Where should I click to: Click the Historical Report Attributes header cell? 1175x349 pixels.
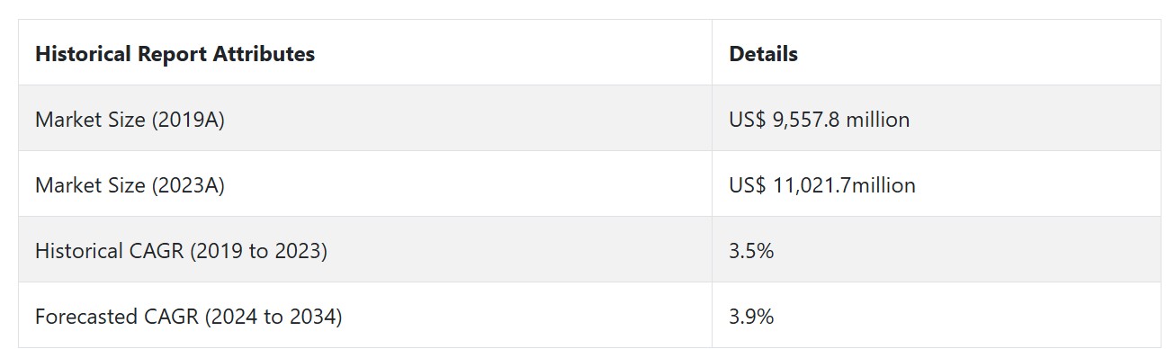pos(365,53)
